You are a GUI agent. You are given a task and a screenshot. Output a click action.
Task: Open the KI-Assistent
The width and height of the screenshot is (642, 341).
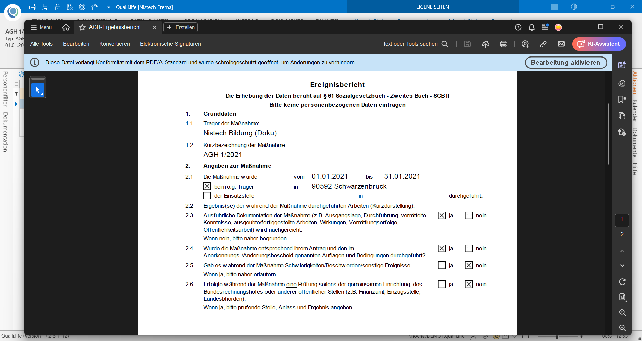pyautogui.click(x=599, y=44)
